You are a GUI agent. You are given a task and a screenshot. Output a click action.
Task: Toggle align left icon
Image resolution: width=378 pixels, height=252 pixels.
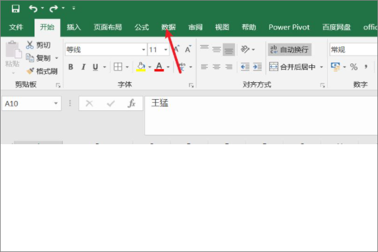[x=205, y=67]
